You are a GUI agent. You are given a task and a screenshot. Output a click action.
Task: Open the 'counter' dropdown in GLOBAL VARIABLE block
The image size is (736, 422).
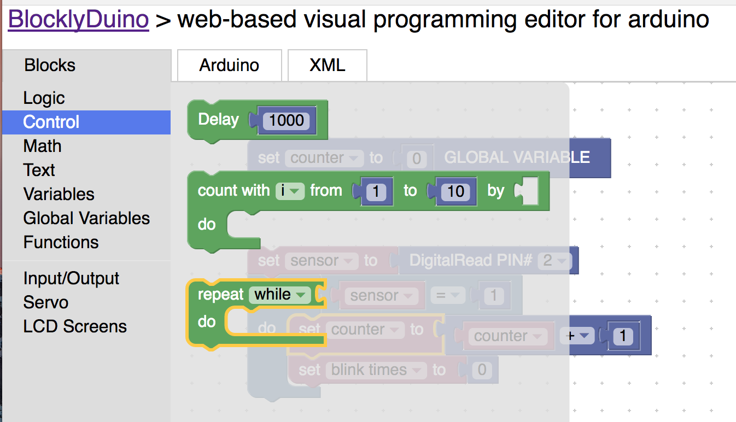324,158
